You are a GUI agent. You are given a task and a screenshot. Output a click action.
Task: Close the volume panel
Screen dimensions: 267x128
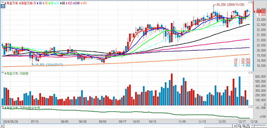click(x=251, y=73)
